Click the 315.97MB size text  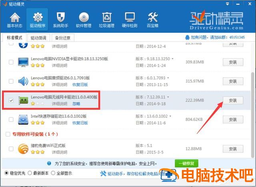click(x=195, y=81)
